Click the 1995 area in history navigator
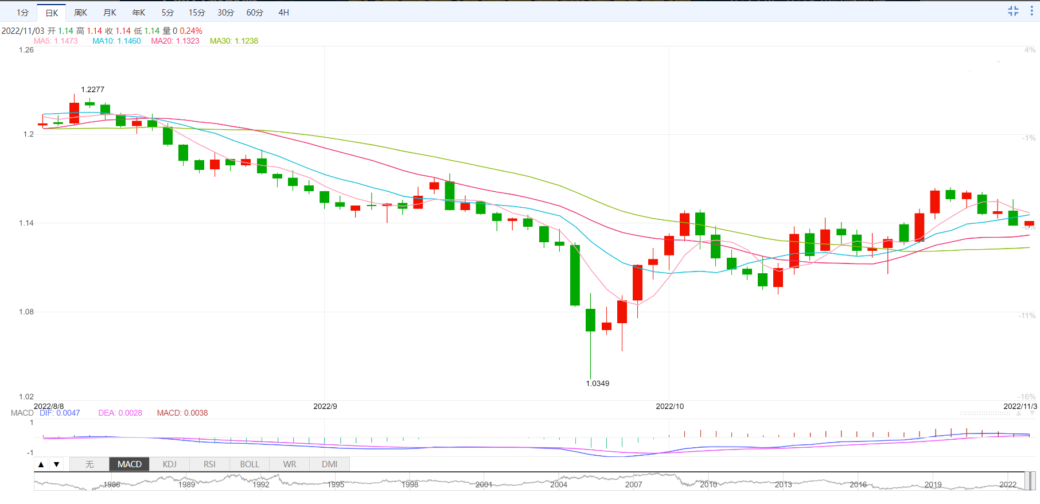 (336, 484)
